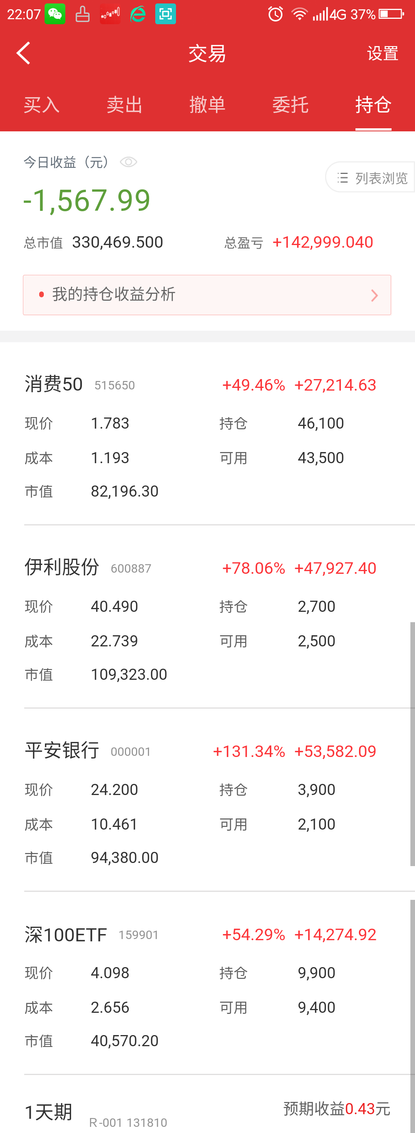Viewport: 415px width, 1133px height.
Task: Open the 伊利股份 holding details
Action: pos(61,567)
